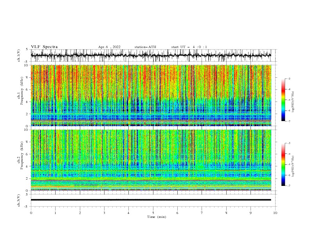The height and width of the screenshot is (239, 310).
Task: Click inside the ch.1 spectrogram panel
Action: coord(151,95)
